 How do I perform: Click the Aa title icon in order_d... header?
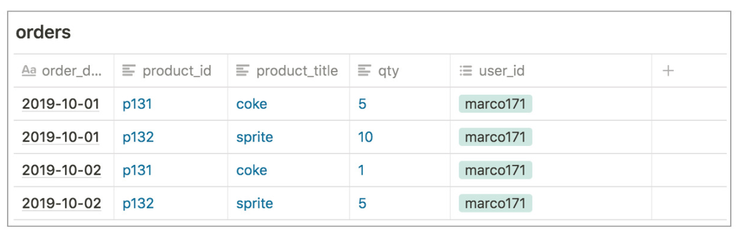(x=29, y=71)
